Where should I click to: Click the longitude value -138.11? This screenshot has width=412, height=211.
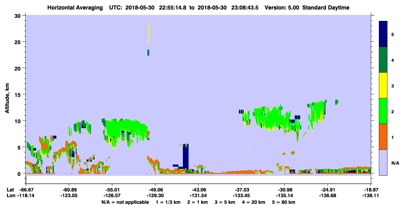click(x=371, y=195)
